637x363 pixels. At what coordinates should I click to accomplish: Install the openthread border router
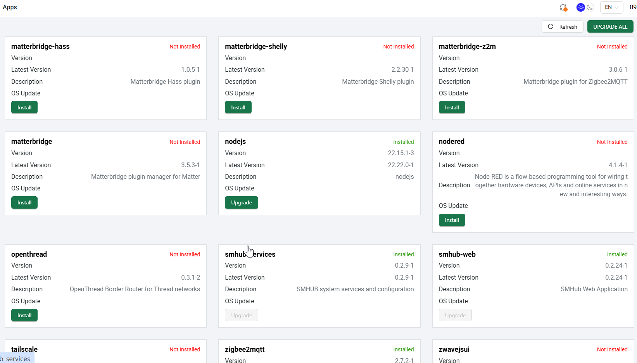pyautogui.click(x=24, y=315)
